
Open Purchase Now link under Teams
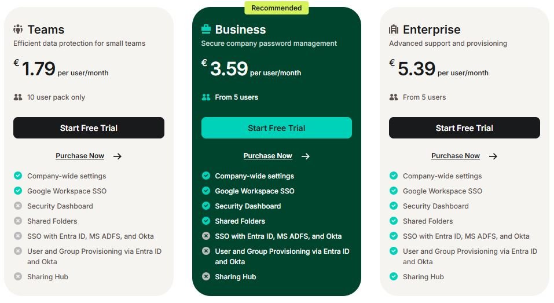[80, 156]
